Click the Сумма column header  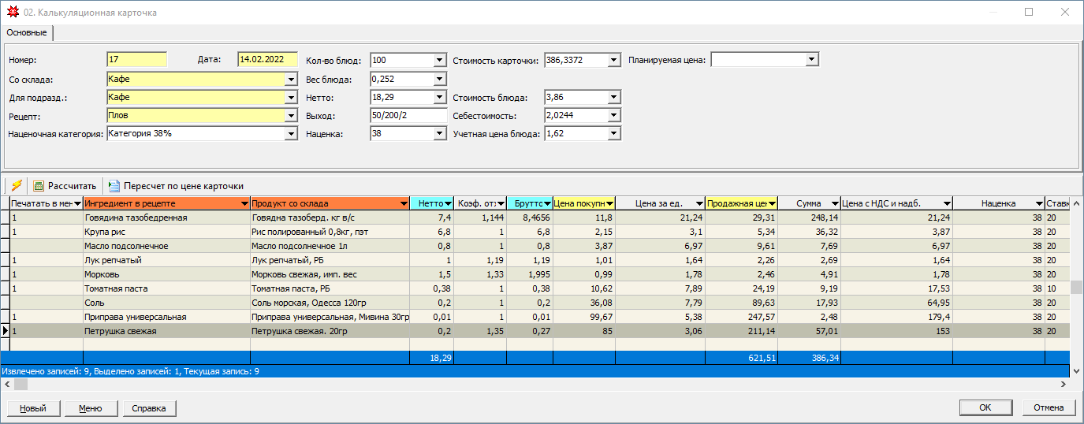810,203
